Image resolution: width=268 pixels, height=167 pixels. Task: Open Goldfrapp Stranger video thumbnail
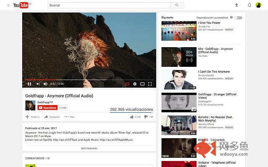pyautogui.click(x=179, y=102)
